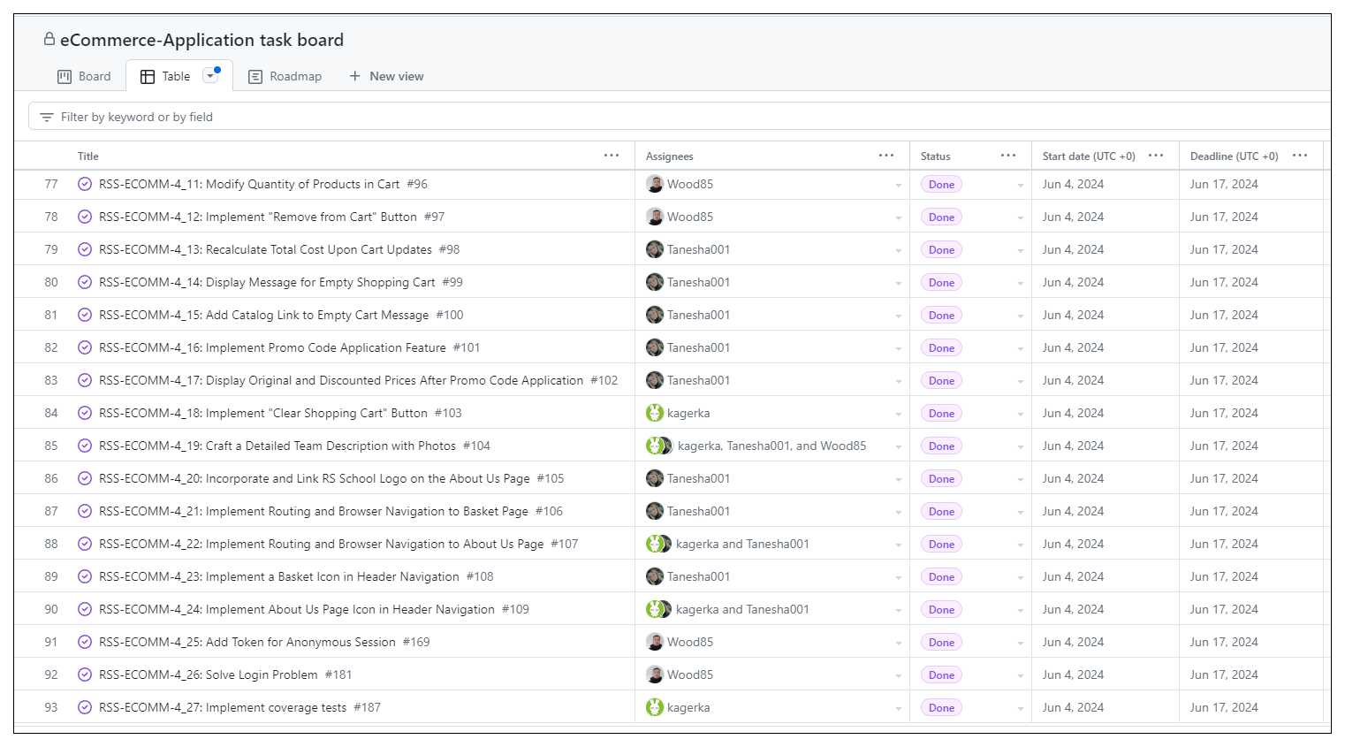Expand status dropdown for row 91
1345x747 pixels.
coord(1021,643)
